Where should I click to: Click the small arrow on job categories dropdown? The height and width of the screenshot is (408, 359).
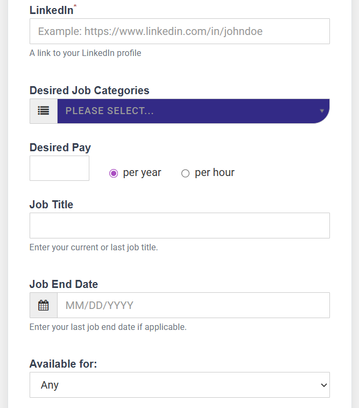coord(322,111)
